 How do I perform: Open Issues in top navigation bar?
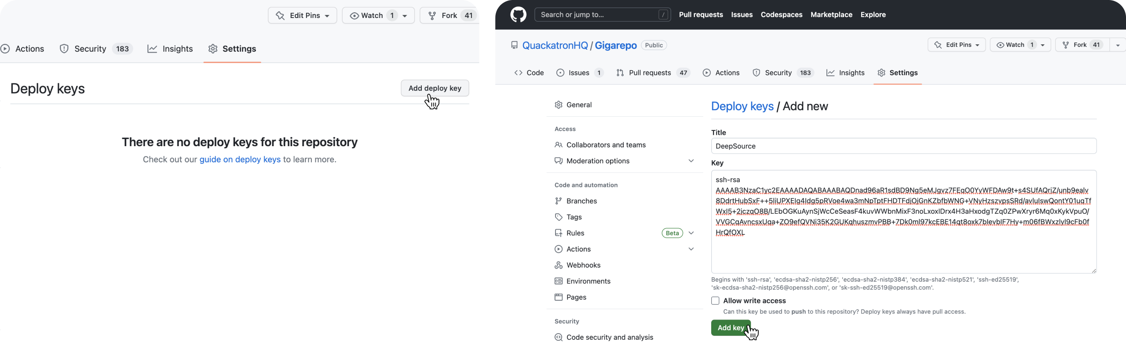coord(742,14)
